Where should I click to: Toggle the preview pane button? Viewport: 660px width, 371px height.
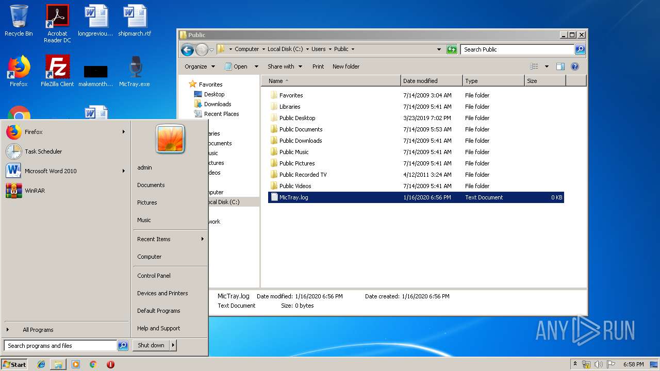click(560, 66)
